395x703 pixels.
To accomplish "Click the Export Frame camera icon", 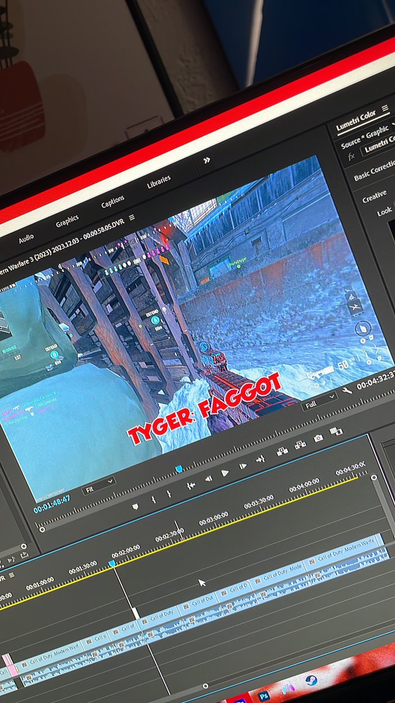I will click(318, 438).
